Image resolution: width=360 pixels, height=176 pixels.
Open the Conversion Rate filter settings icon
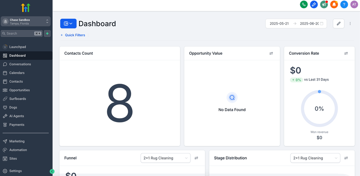click(x=346, y=53)
